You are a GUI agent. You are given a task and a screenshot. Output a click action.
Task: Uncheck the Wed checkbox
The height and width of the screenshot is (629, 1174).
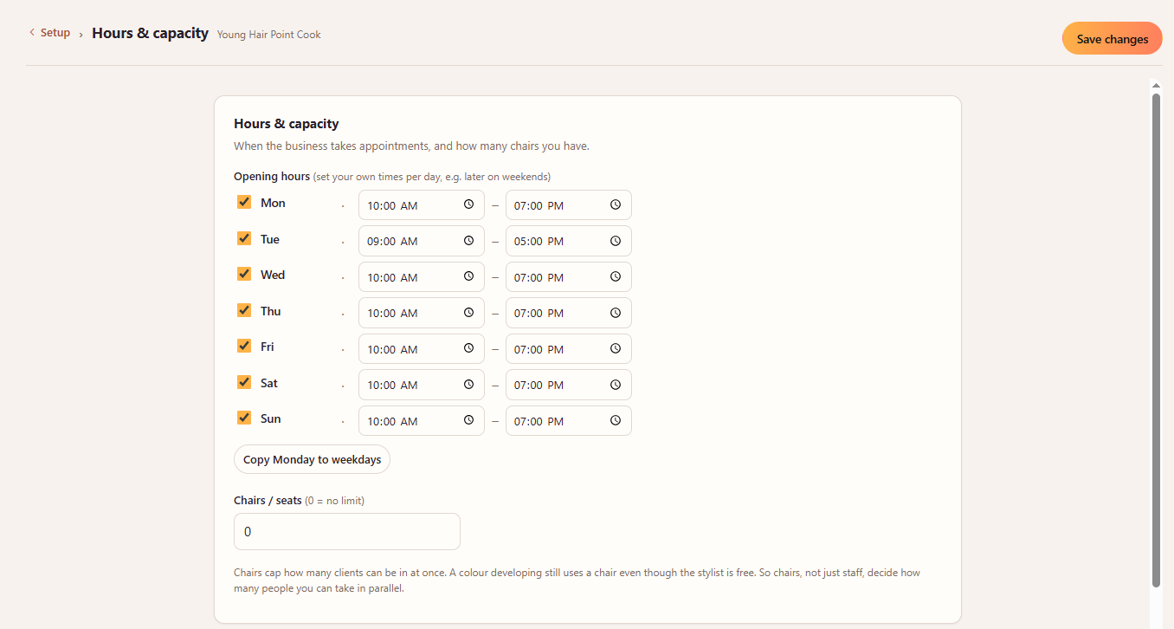pyautogui.click(x=244, y=274)
